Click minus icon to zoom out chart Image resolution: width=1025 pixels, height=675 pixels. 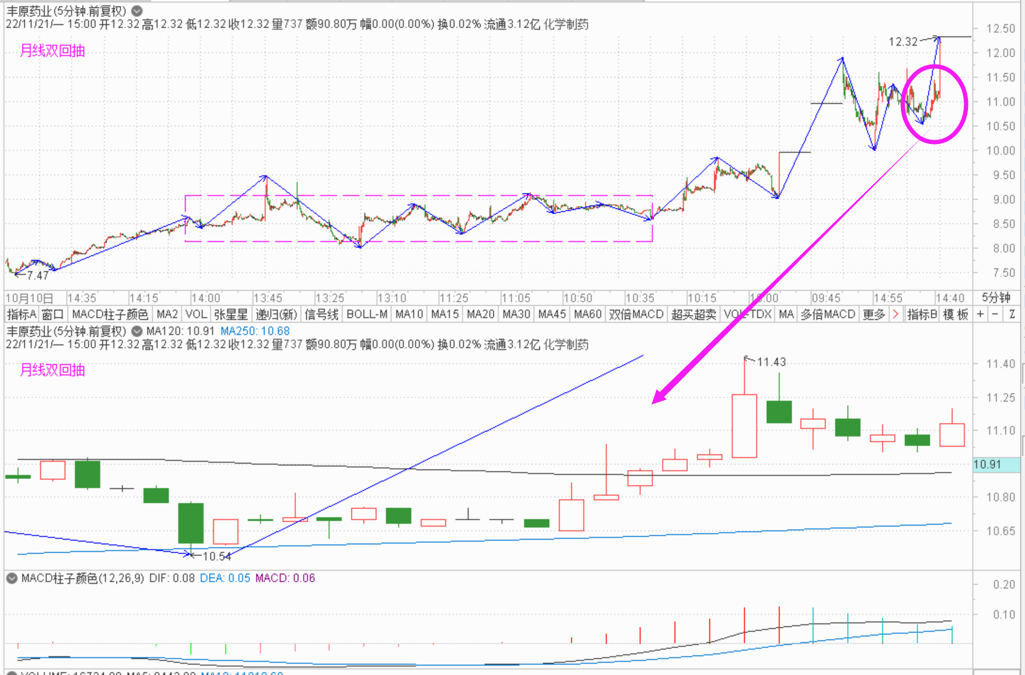tap(996, 314)
